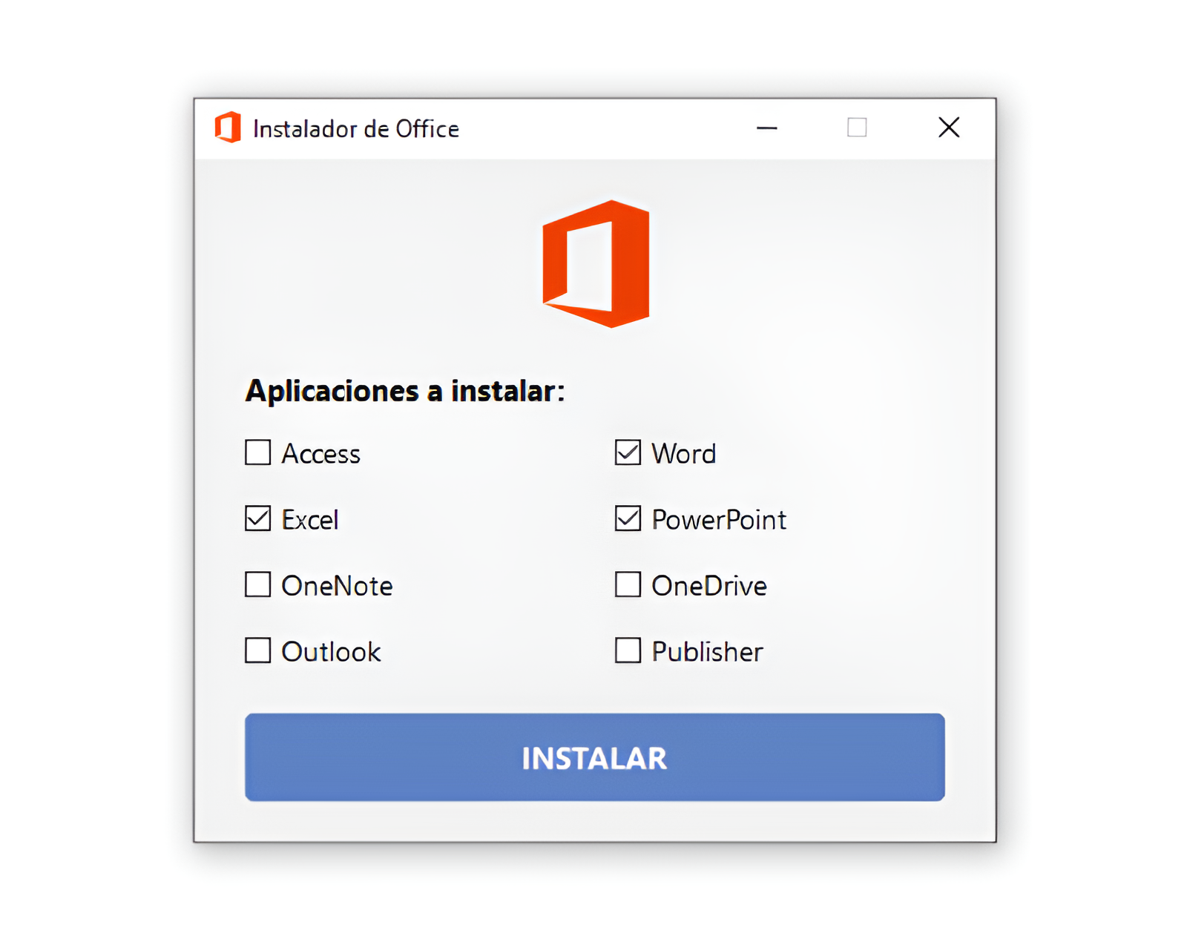Deselect the Word checkbox
This screenshot has width=1187, height=936.
point(628,452)
